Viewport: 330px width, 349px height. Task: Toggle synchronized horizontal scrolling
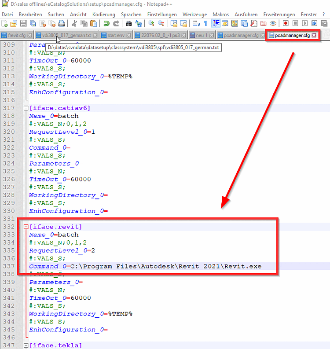(x=183, y=23)
